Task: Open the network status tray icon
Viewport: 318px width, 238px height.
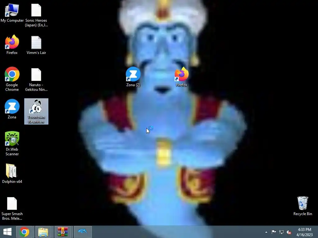Action: 281,232
